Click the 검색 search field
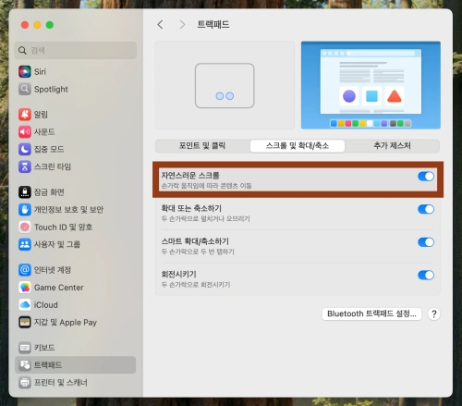 point(76,50)
